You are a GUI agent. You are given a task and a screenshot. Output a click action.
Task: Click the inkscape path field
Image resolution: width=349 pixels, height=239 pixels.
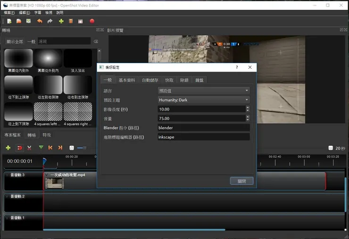[x=203, y=137]
